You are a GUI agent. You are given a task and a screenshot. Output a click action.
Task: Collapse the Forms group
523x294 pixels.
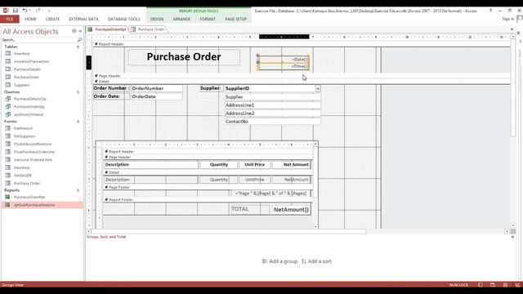click(78, 122)
